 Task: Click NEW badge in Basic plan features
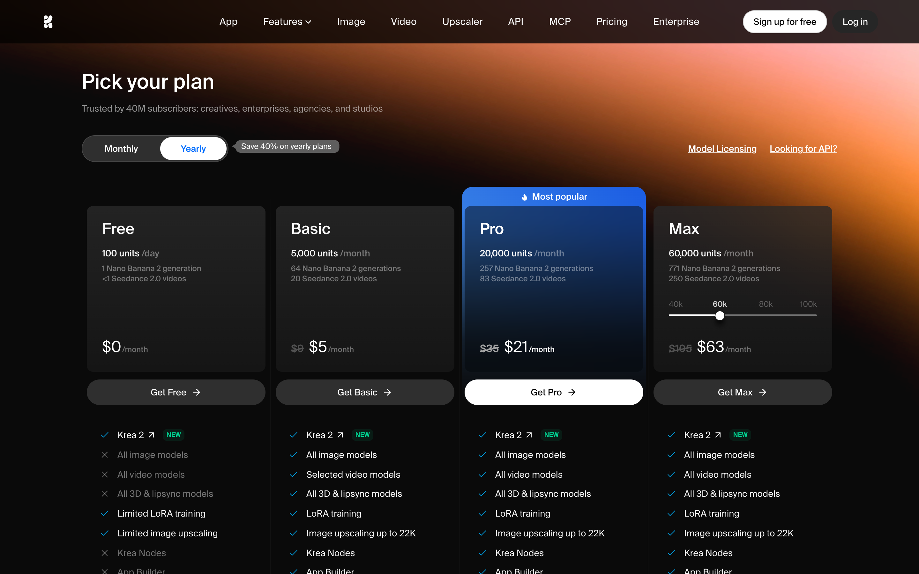(x=362, y=435)
